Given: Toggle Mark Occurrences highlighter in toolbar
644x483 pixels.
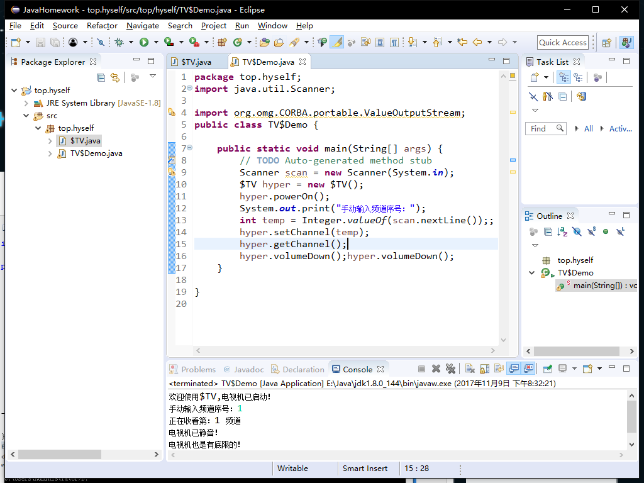Looking at the screenshot, I should [337, 42].
